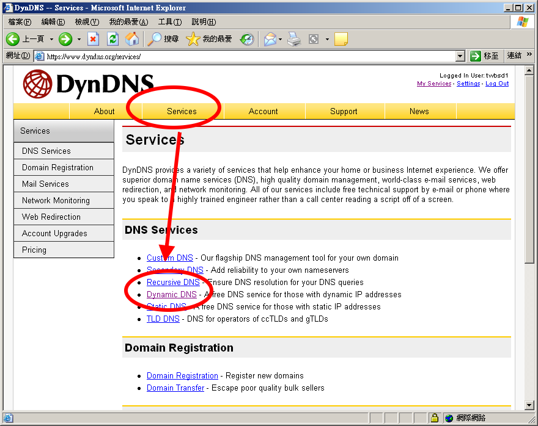538x426 pixels.
Task: Click the Back arrow toolbar icon
Action: (x=13, y=39)
